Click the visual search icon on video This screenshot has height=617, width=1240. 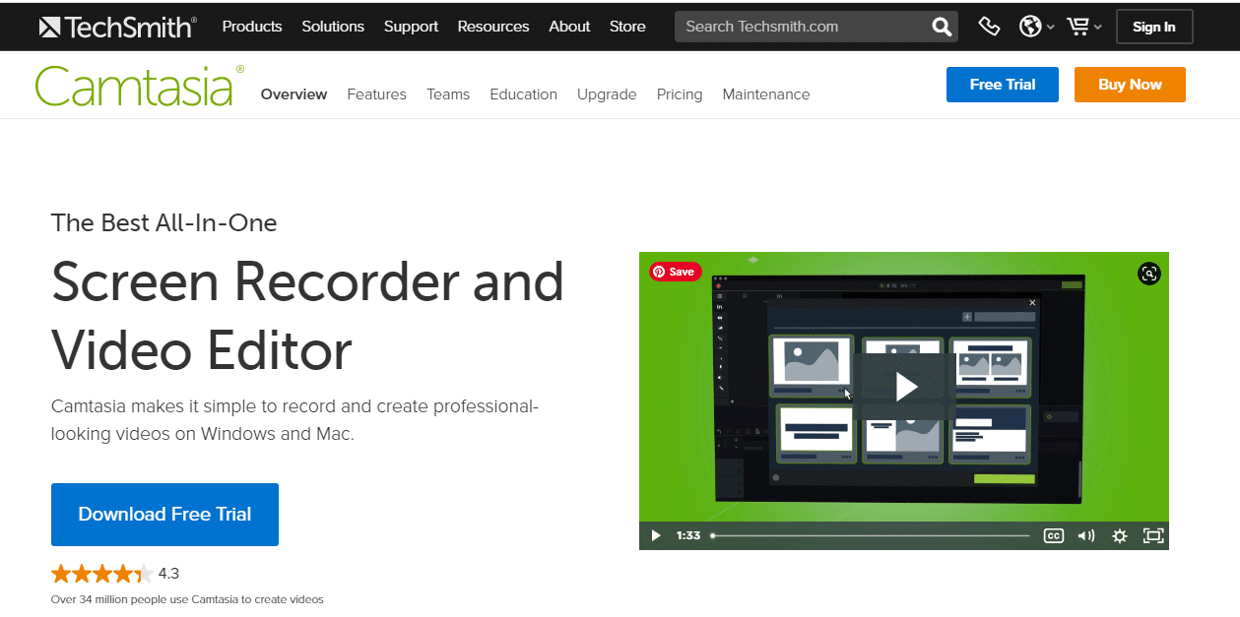1148,274
